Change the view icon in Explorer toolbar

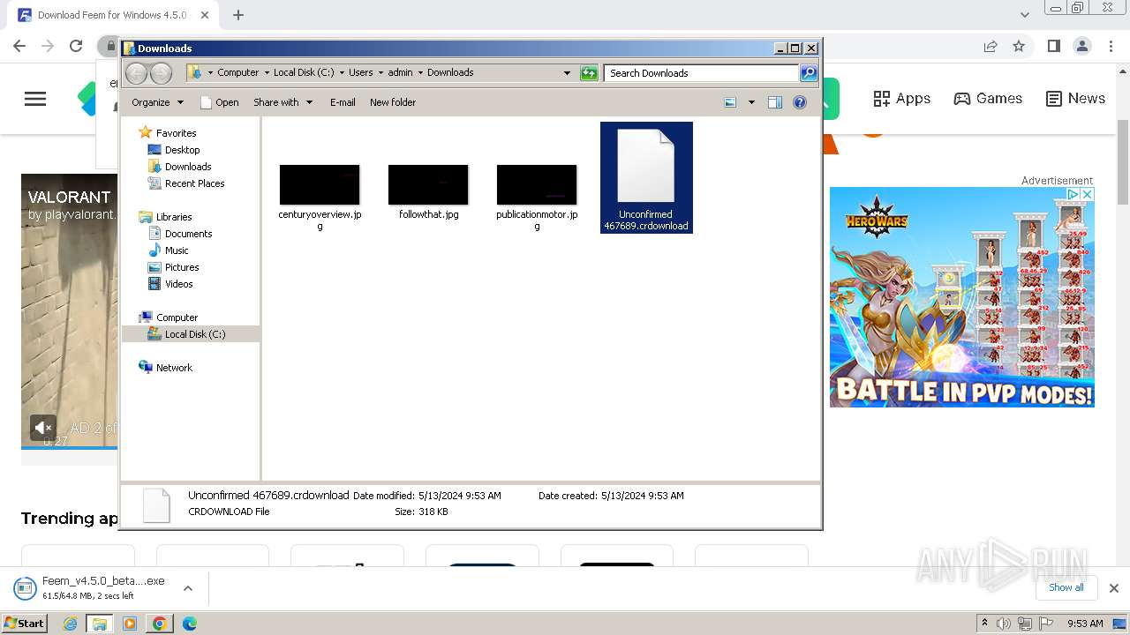tap(730, 102)
